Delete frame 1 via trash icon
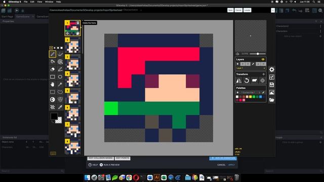Screen dimensions: 324x182 [78, 23]
